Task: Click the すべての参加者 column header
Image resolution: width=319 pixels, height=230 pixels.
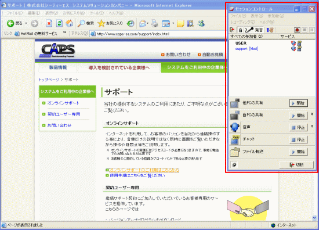Action: (x=253, y=37)
